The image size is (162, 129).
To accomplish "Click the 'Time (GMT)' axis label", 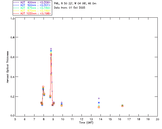I will click(86, 123).
